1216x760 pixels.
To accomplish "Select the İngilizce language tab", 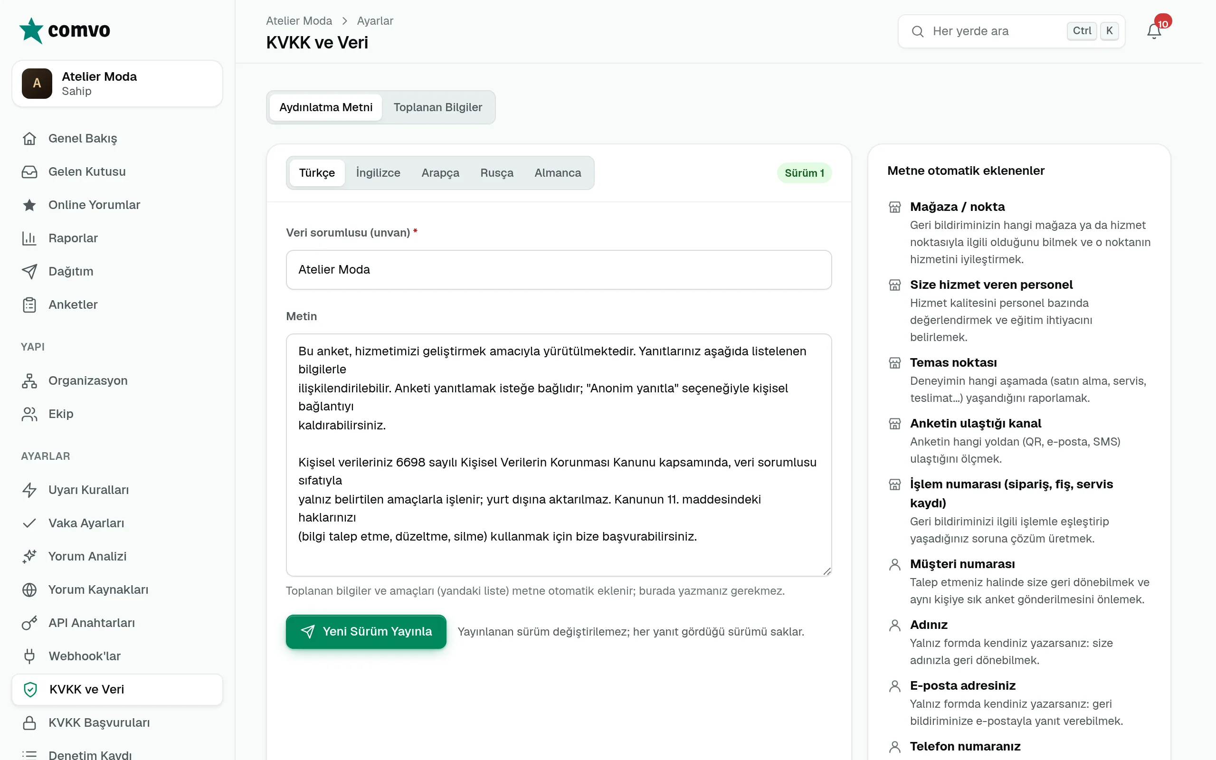I will 378,173.
